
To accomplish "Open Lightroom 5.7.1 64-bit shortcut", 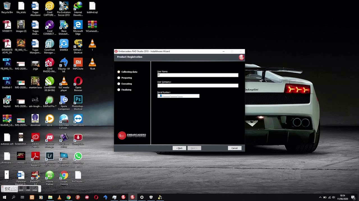I will [50, 159].
